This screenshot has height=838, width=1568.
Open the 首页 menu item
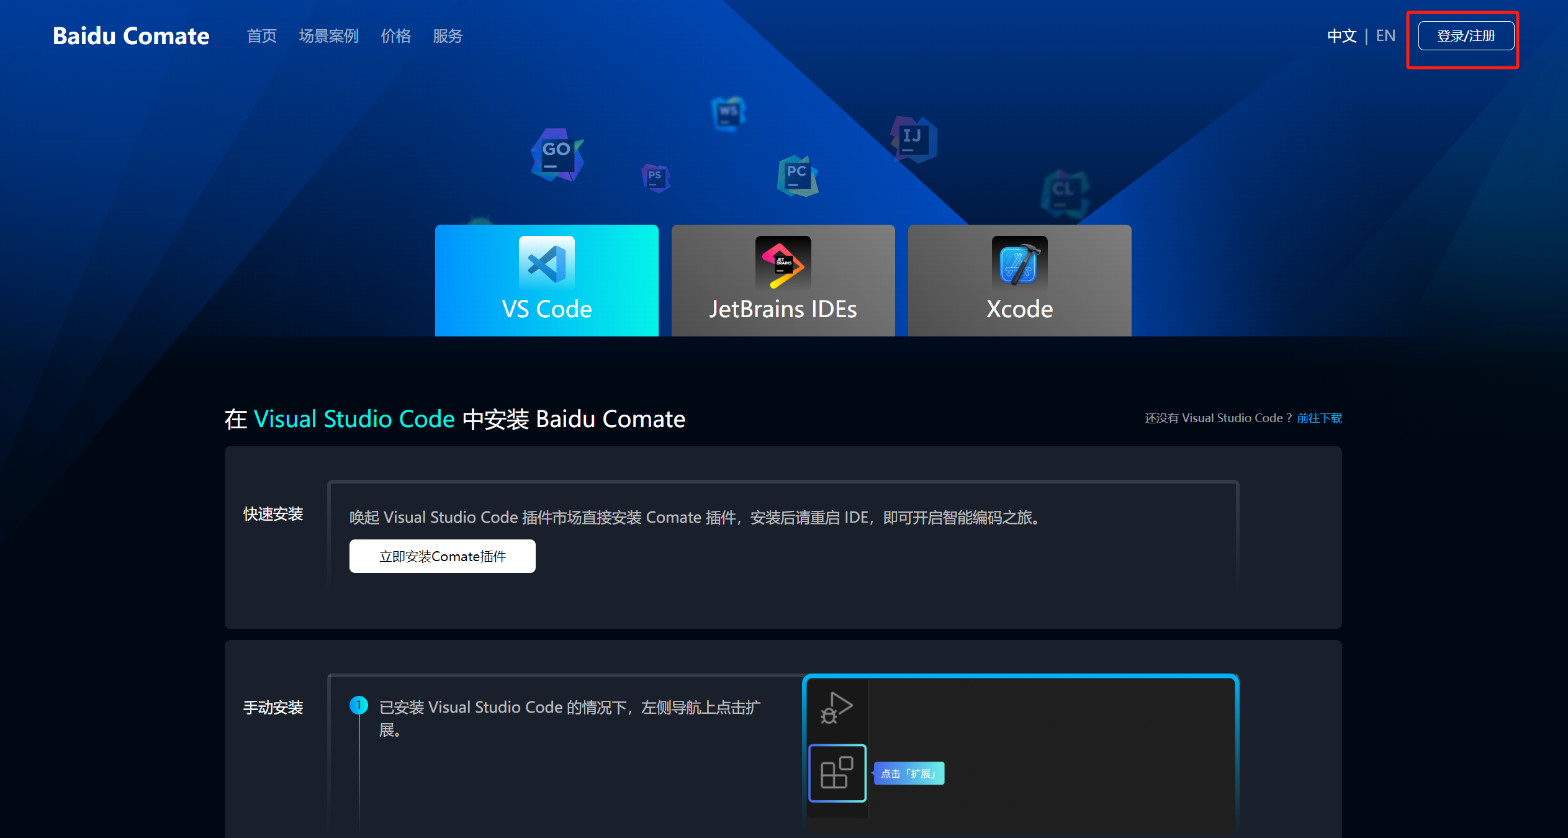point(261,36)
